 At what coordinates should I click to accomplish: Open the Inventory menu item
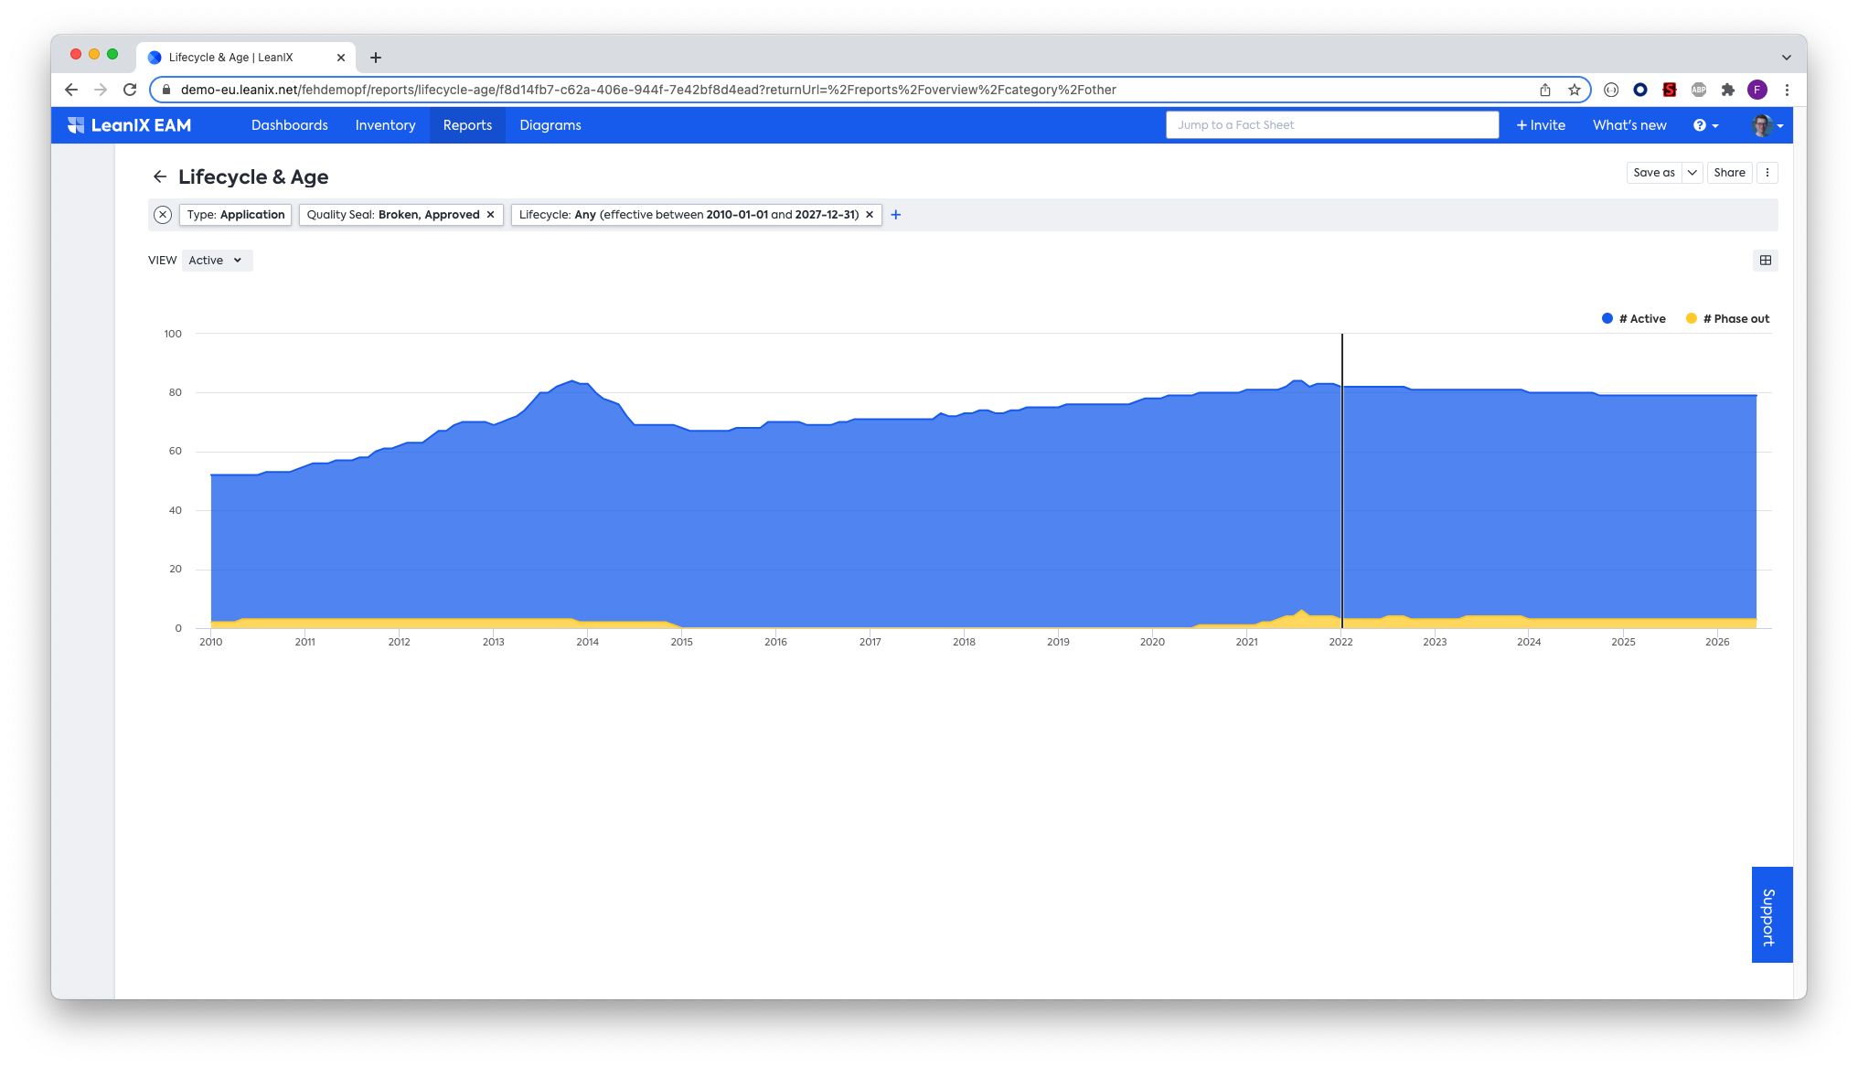[385, 125]
